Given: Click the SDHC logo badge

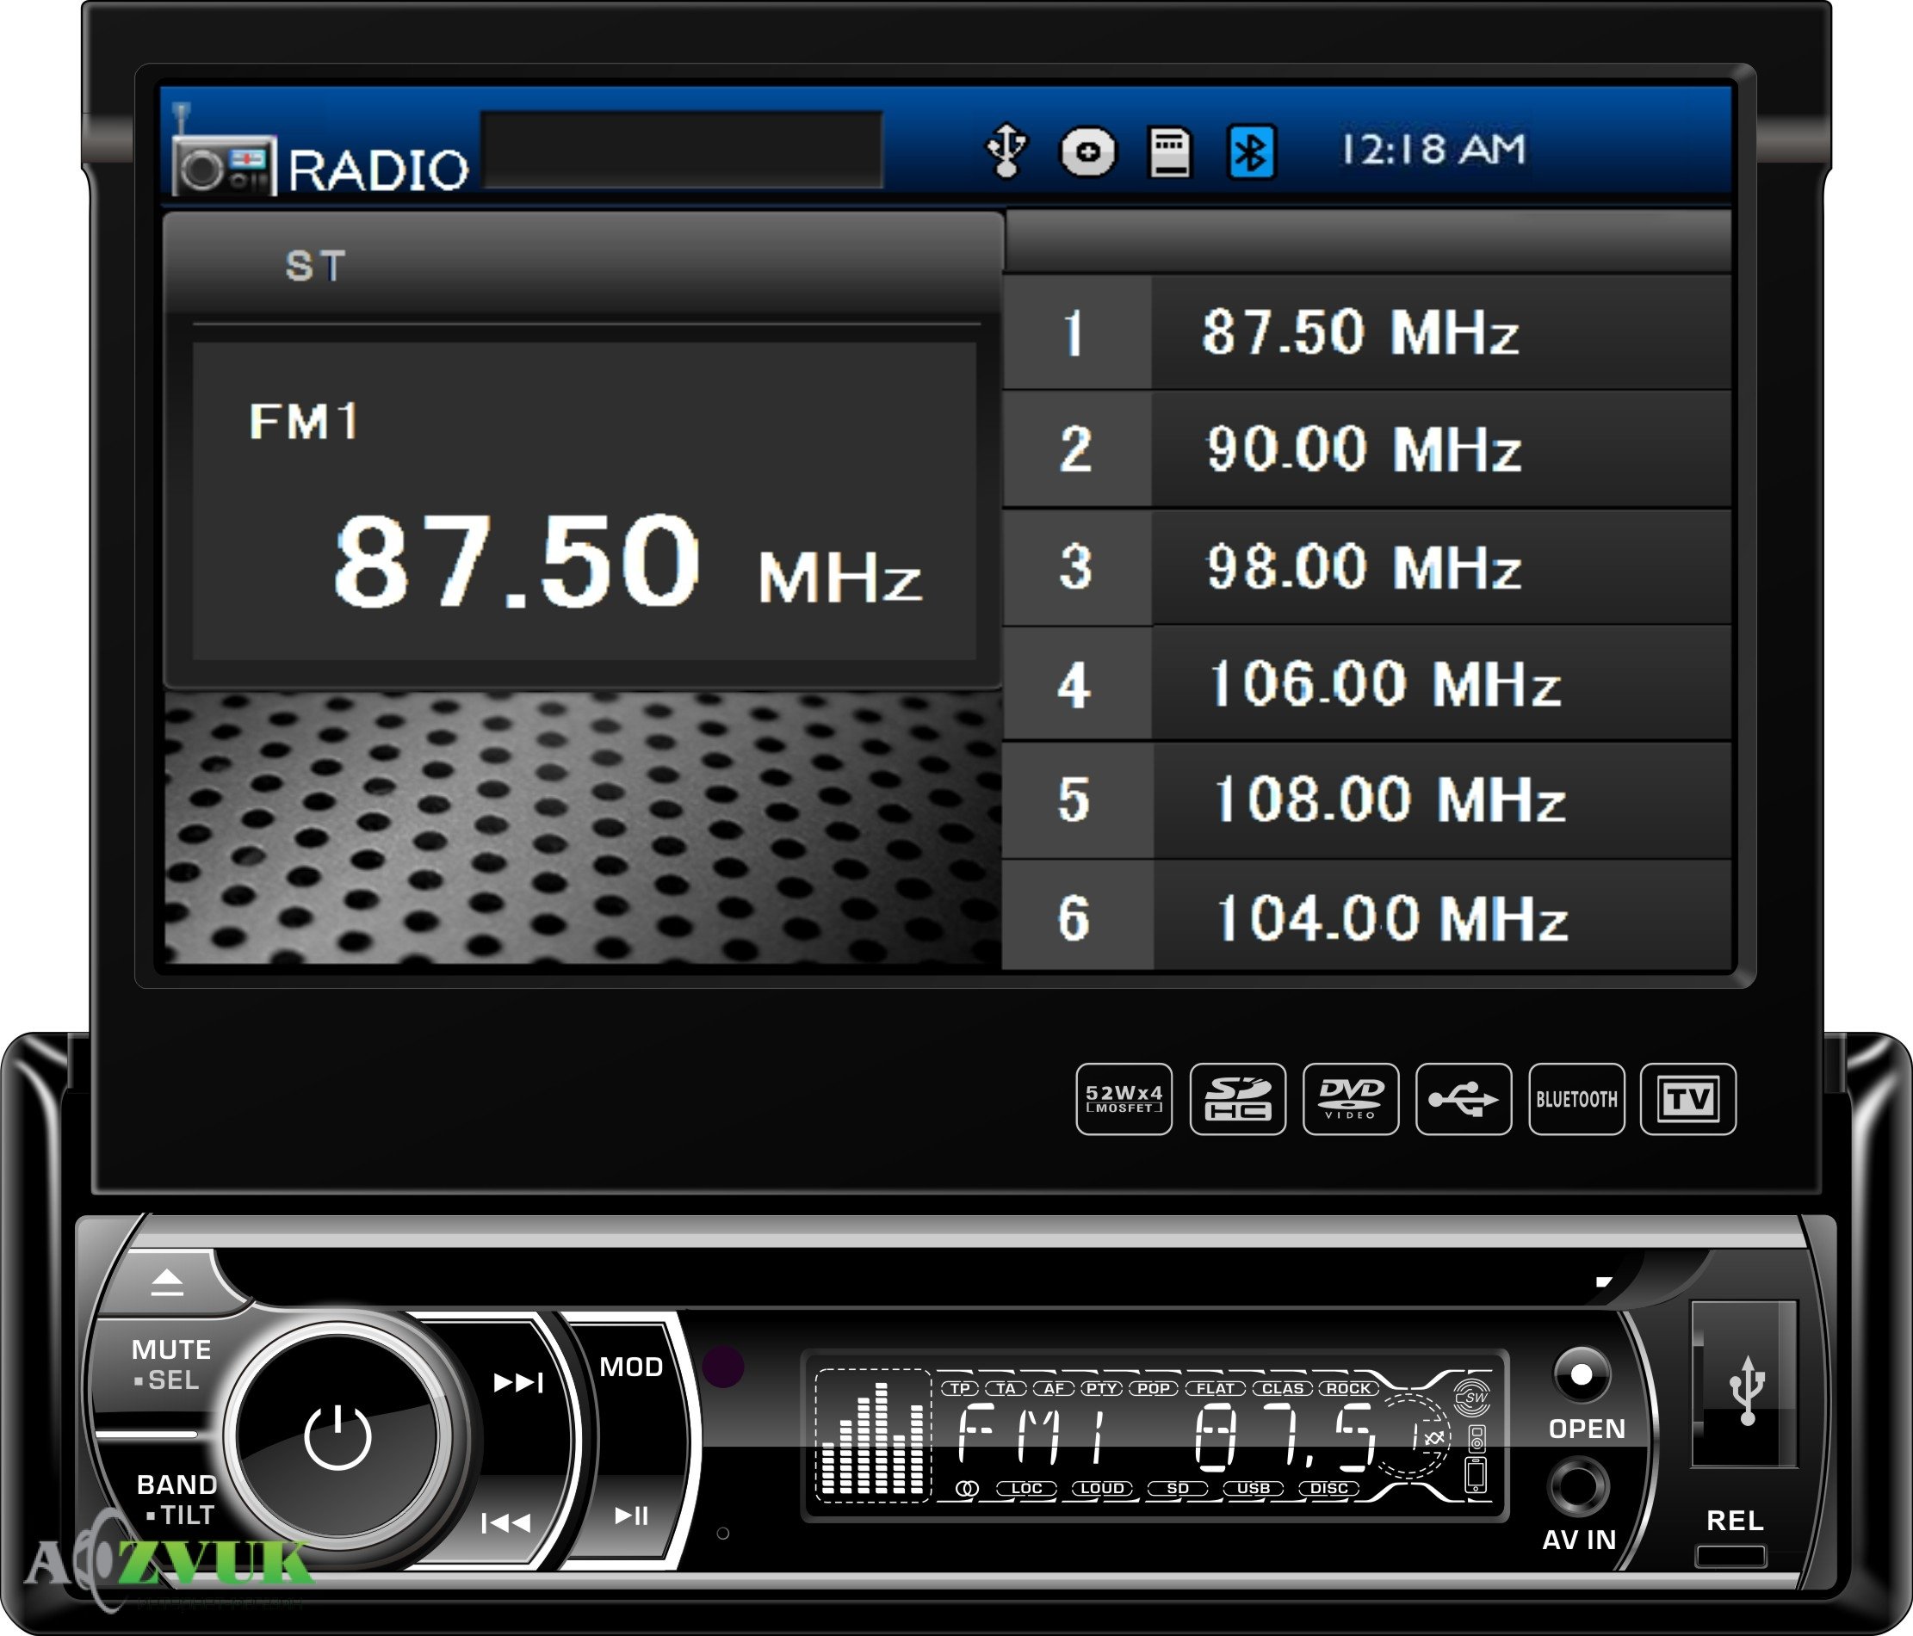Looking at the screenshot, I should [x=1237, y=1099].
